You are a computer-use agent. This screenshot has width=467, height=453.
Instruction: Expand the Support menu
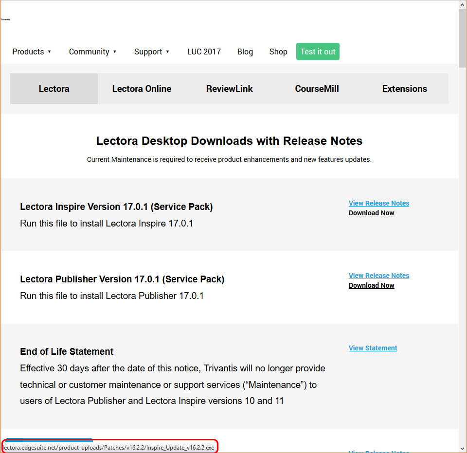click(152, 52)
